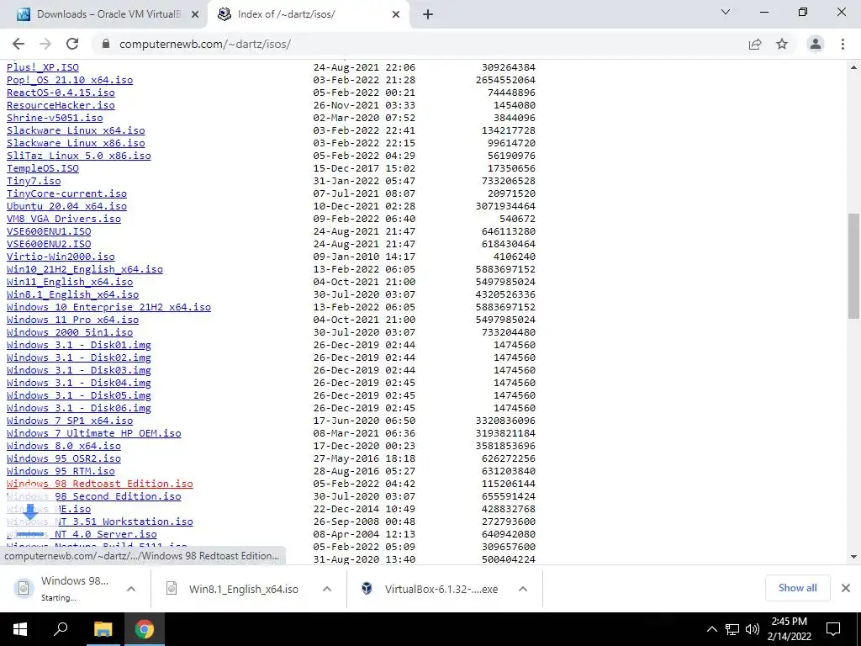Download TempleOS.ISO

(43, 168)
